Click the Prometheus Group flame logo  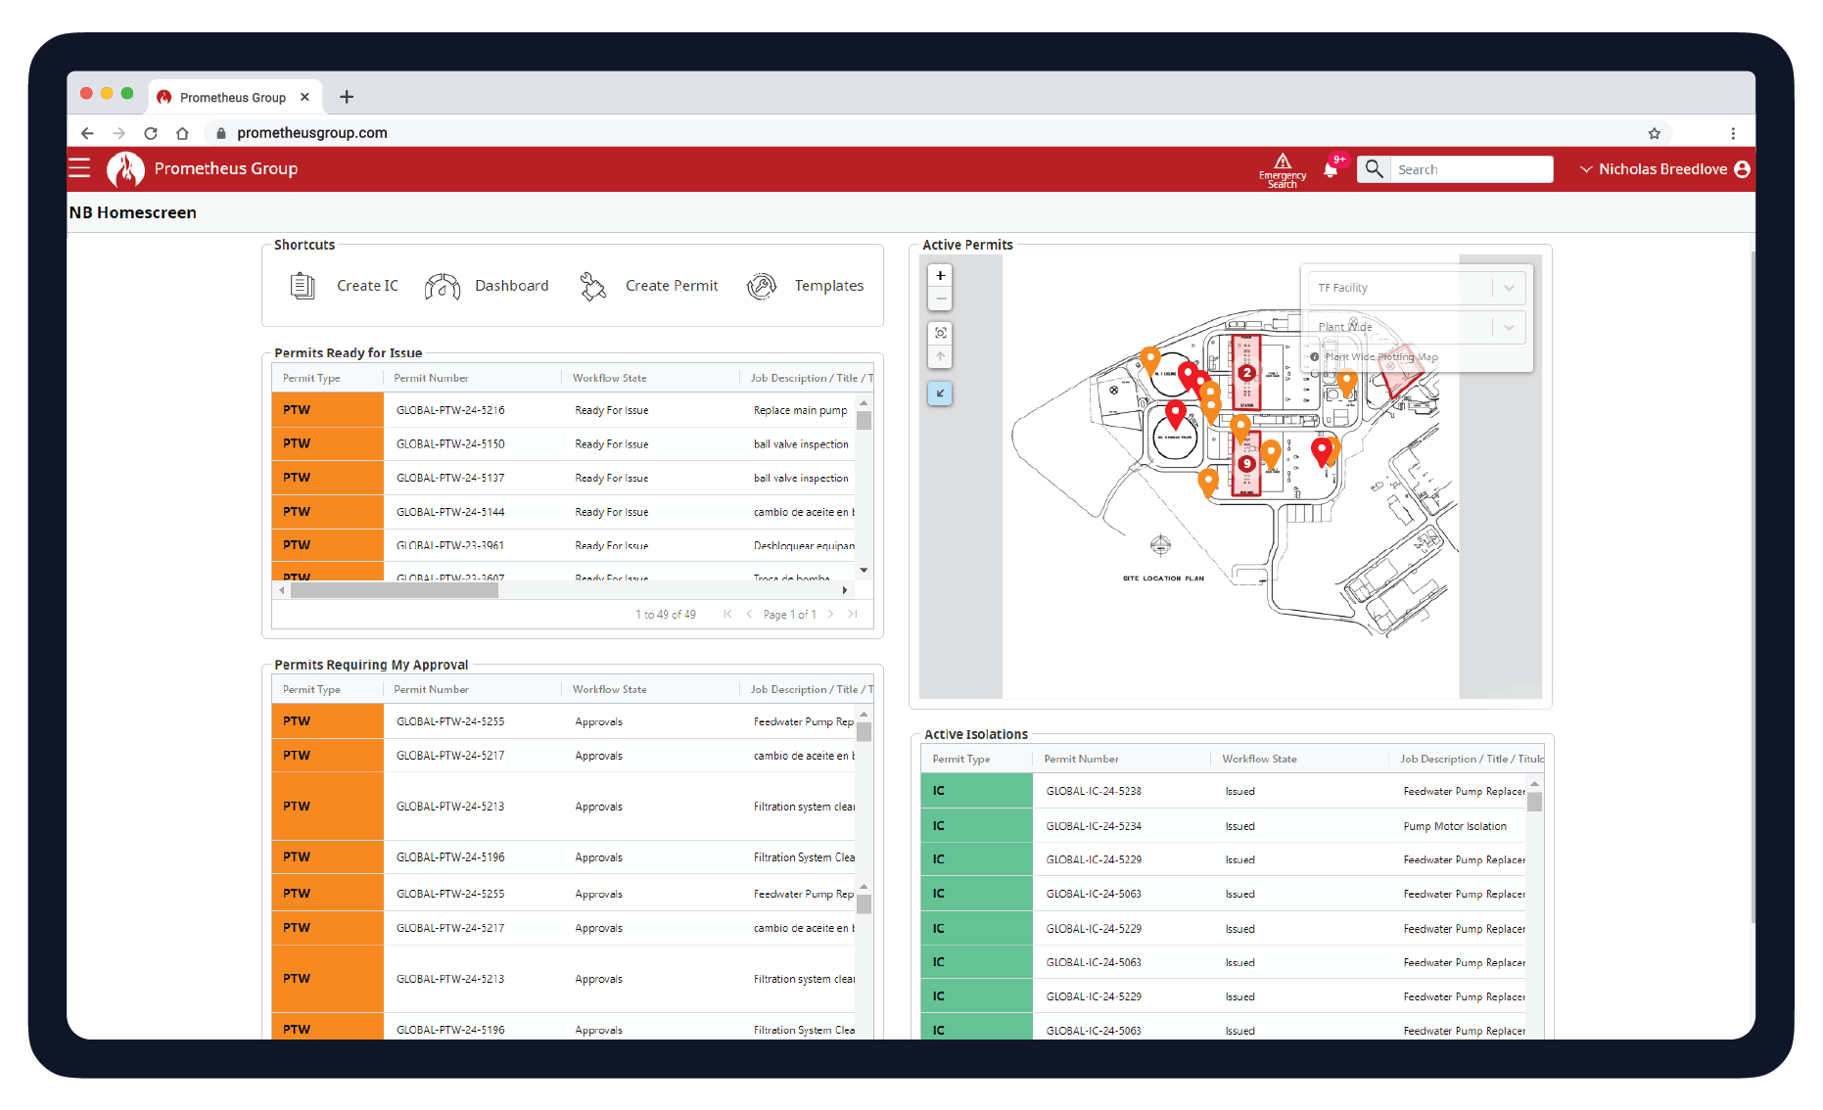(x=124, y=168)
